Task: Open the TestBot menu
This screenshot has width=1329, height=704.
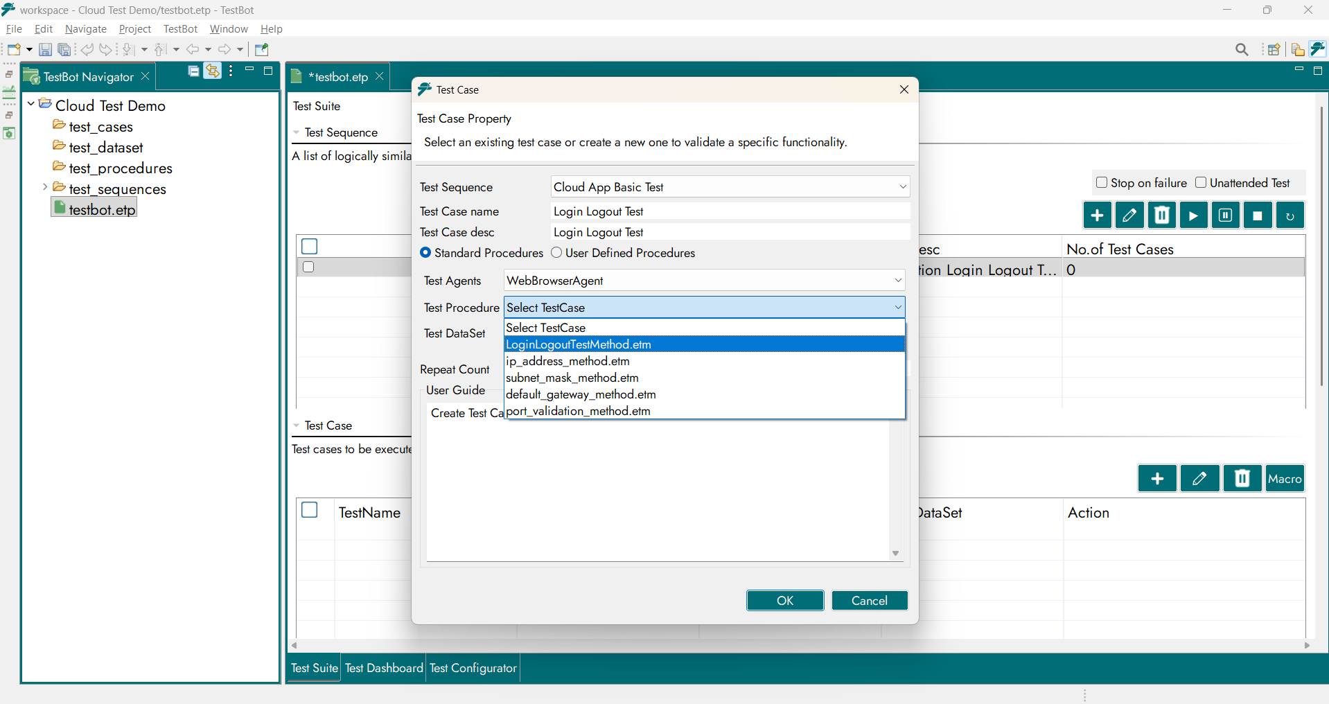Action: click(x=180, y=29)
